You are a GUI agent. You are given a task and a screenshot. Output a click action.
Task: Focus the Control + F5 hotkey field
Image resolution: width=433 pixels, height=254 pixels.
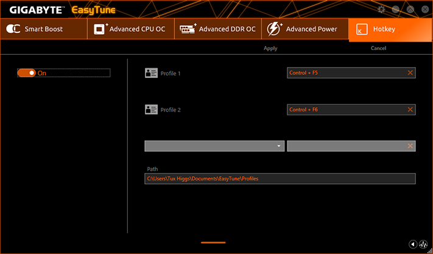(x=351, y=73)
